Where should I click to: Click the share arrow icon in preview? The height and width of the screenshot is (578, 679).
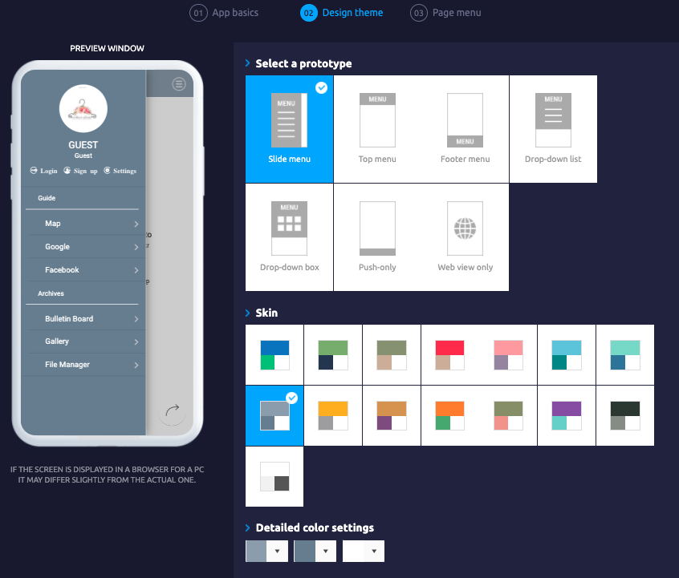pos(171,412)
